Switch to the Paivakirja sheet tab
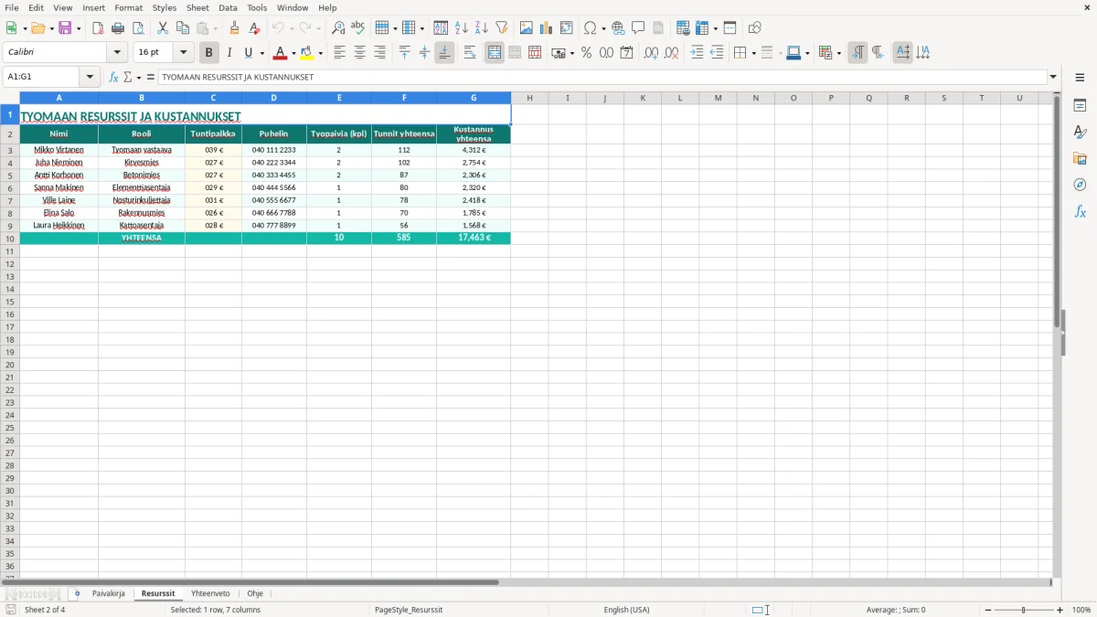The width and height of the screenshot is (1097, 617). tap(109, 594)
